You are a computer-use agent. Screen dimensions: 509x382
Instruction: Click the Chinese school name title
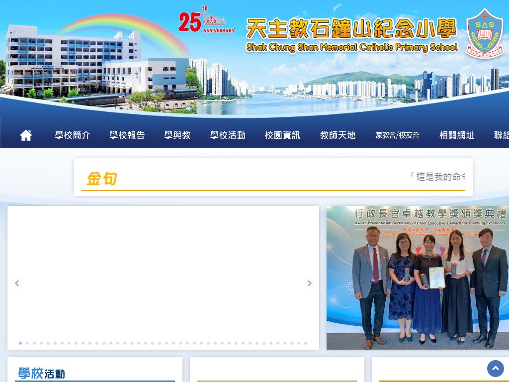[x=351, y=28]
